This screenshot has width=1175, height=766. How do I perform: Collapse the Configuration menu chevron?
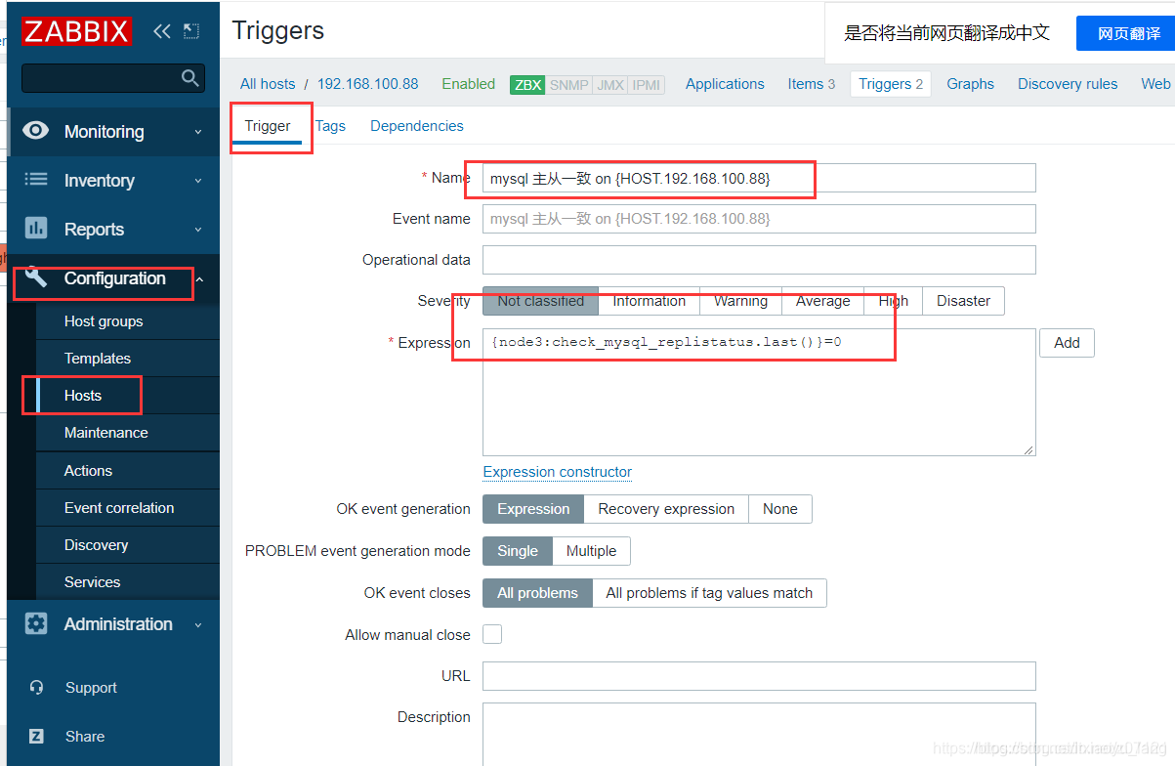(199, 279)
